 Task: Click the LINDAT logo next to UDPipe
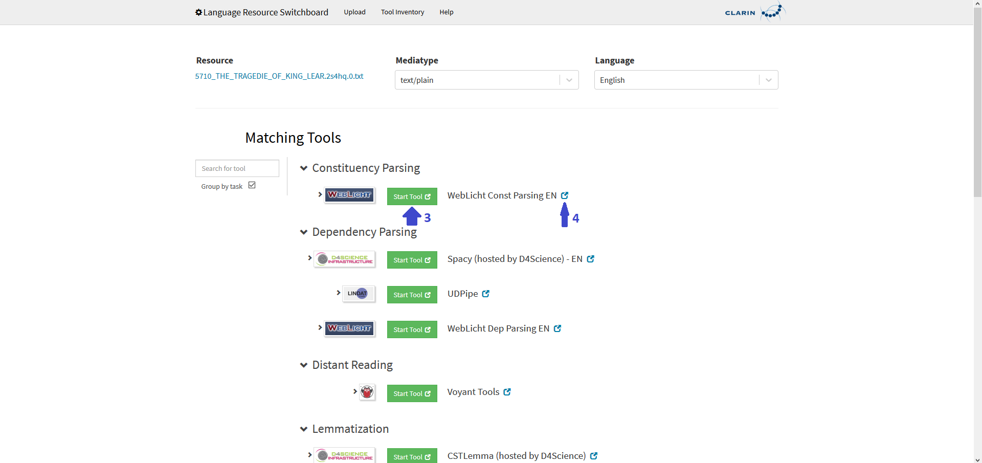358,294
